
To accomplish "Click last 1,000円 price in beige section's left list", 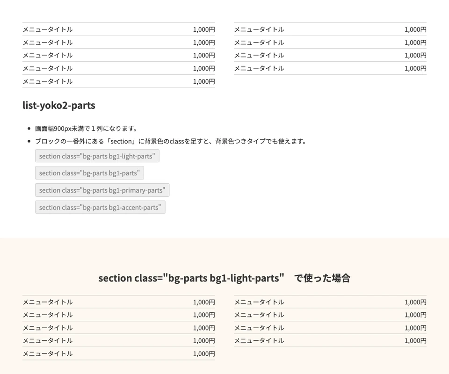I will pyautogui.click(x=204, y=354).
